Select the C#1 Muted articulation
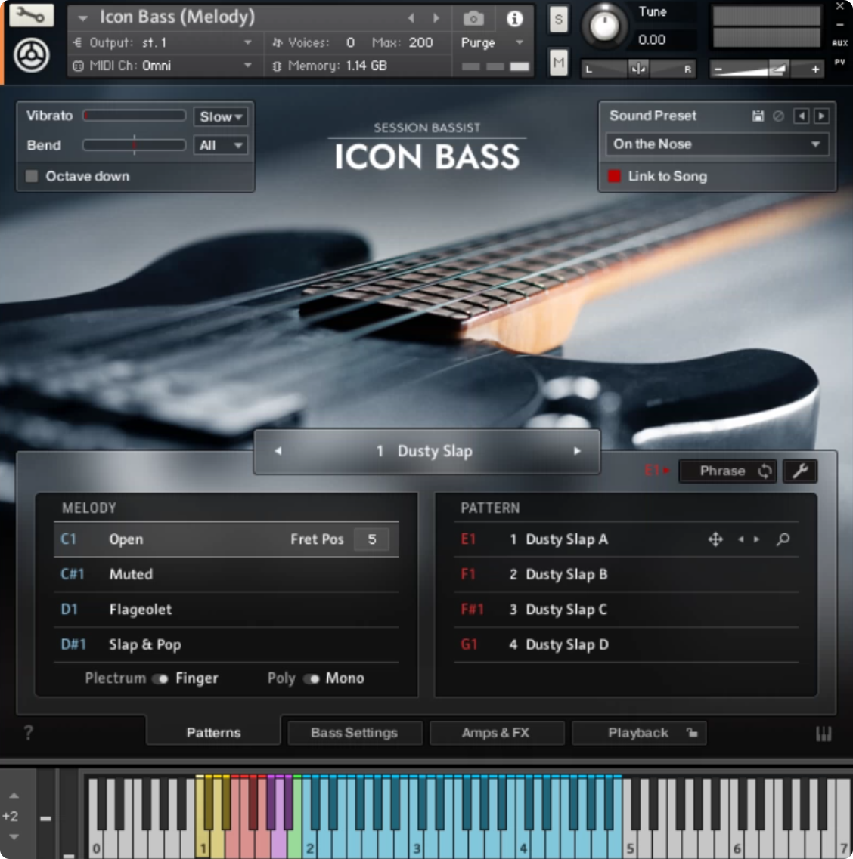853x859 pixels. [226, 575]
